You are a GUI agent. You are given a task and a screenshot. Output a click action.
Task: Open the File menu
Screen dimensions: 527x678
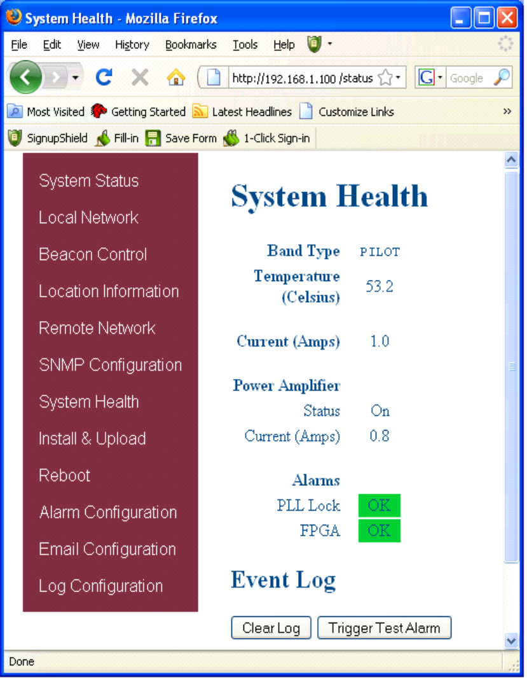point(18,45)
